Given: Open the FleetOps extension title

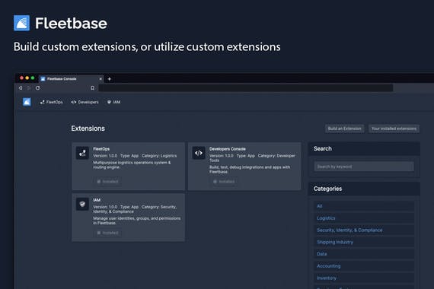Looking at the screenshot, I should point(101,149).
